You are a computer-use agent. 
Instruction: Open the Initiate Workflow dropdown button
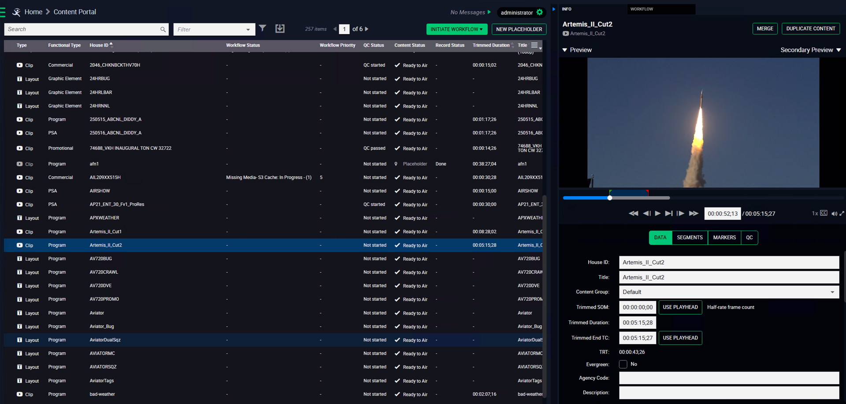[456, 29]
